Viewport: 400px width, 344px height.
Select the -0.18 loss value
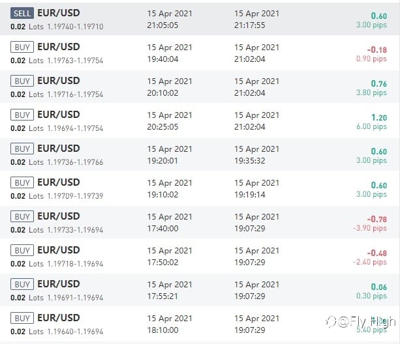click(377, 50)
